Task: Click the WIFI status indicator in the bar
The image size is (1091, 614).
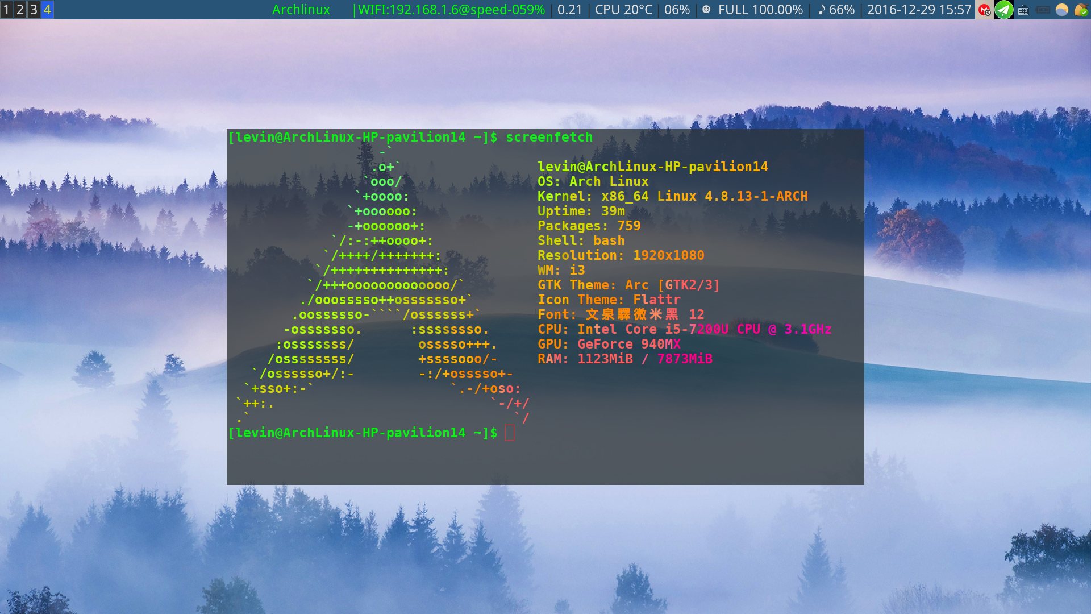Action: coord(449,9)
